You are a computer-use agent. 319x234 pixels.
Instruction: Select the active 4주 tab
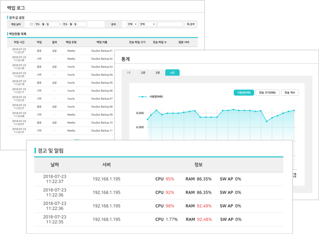(x=172, y=73)
